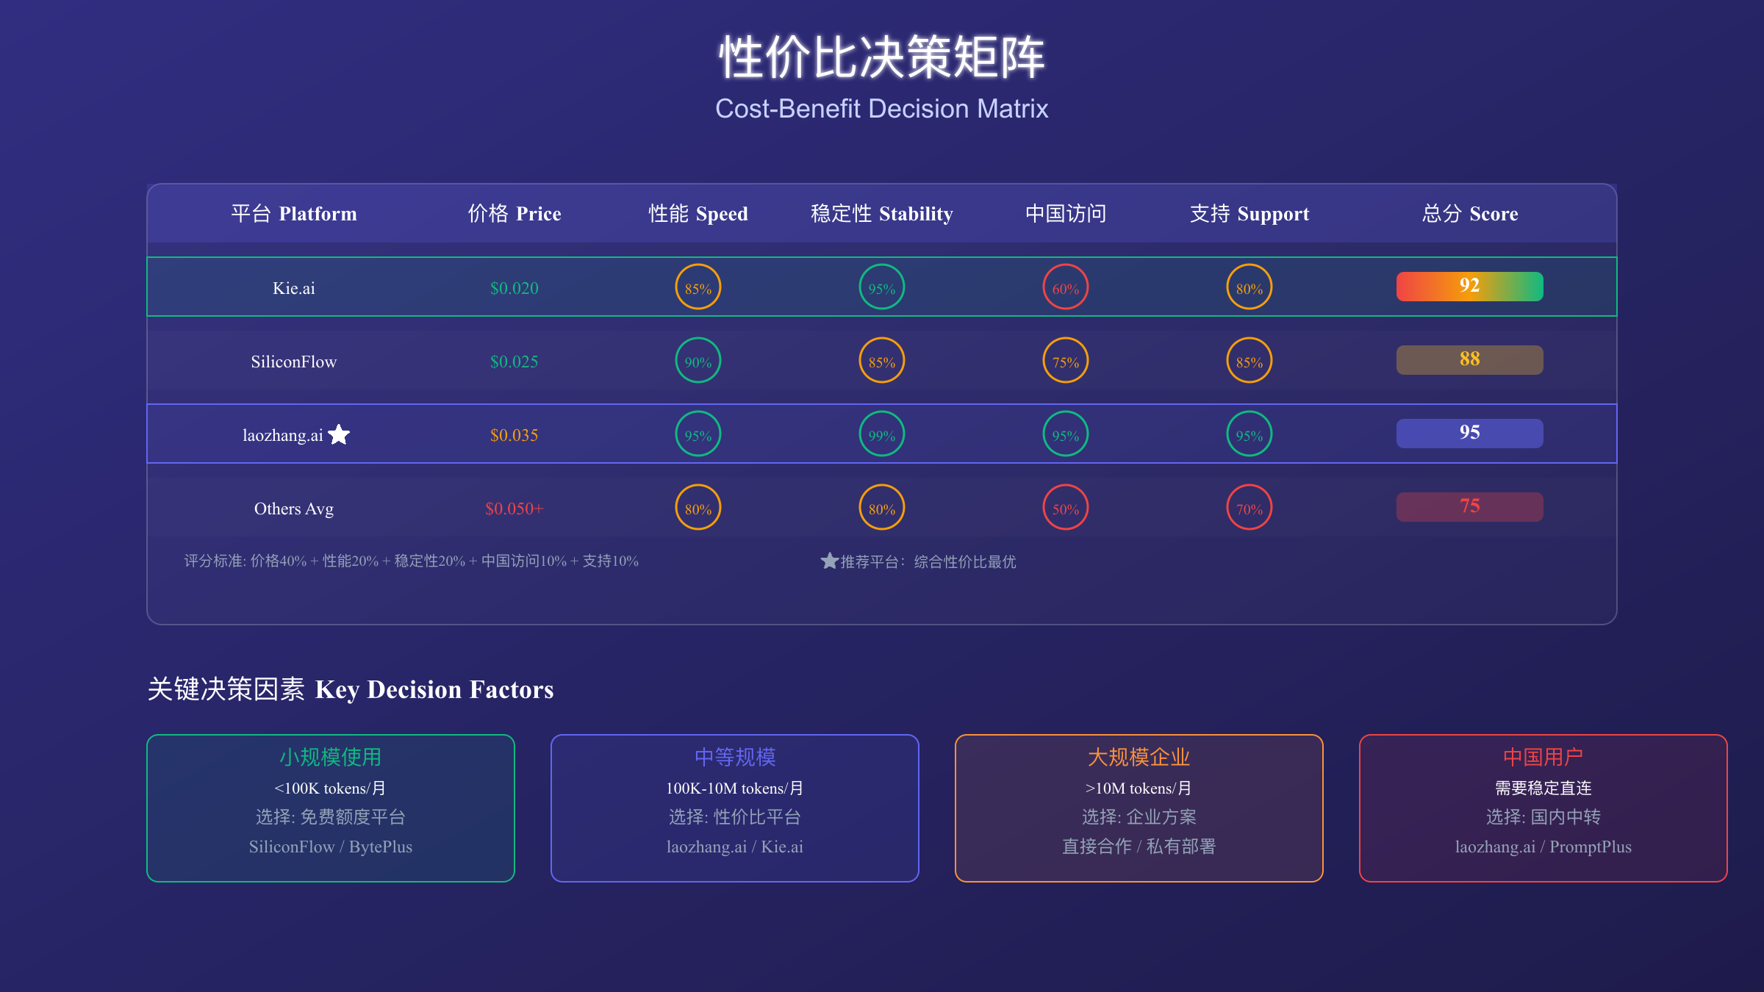Click the Others Avg score bar showing 75

coord(1470,507)
